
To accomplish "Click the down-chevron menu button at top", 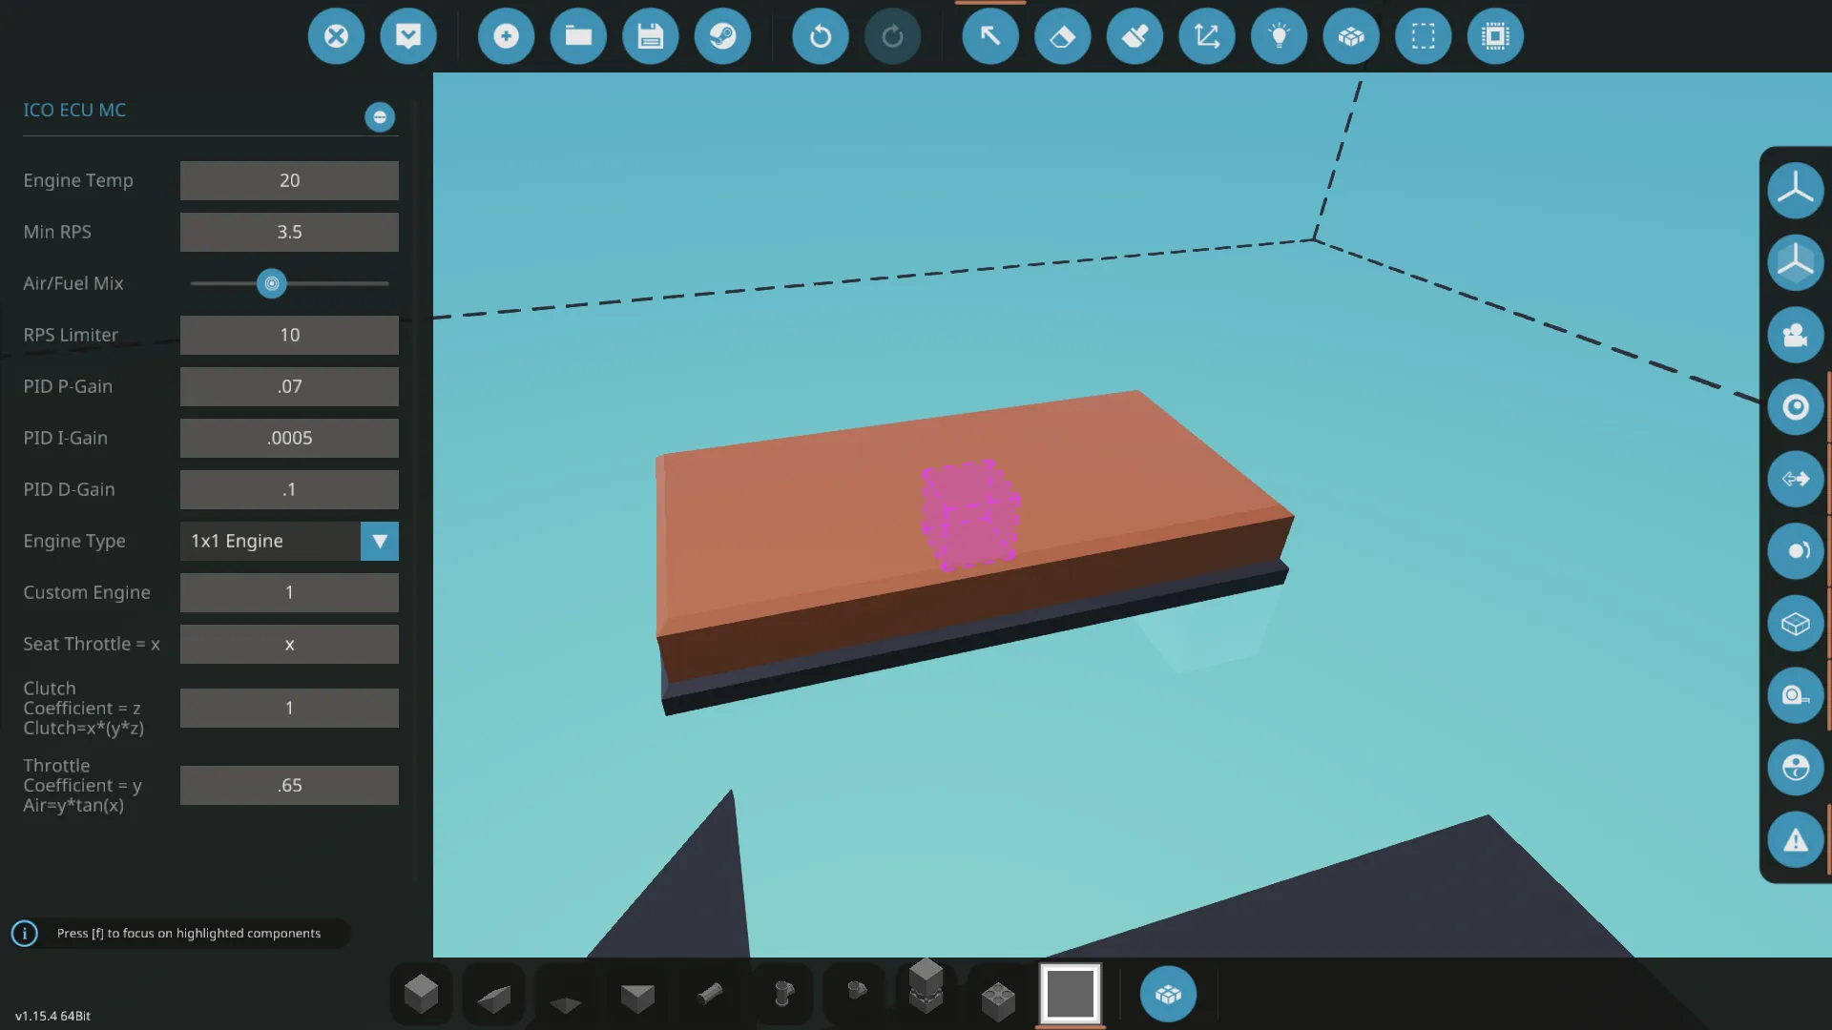I will click(x=408, y=36).
